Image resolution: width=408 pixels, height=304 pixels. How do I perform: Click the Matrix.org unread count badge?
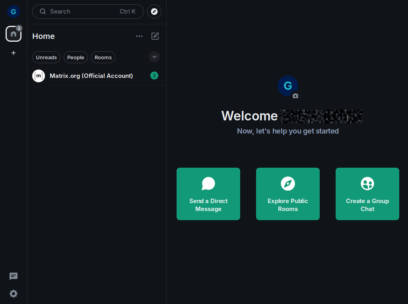click(x=154, y=76)
